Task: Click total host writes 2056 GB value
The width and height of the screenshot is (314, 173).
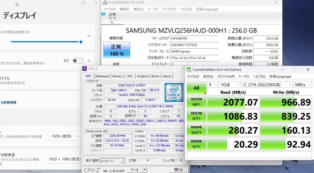Action: click(266, 45)
